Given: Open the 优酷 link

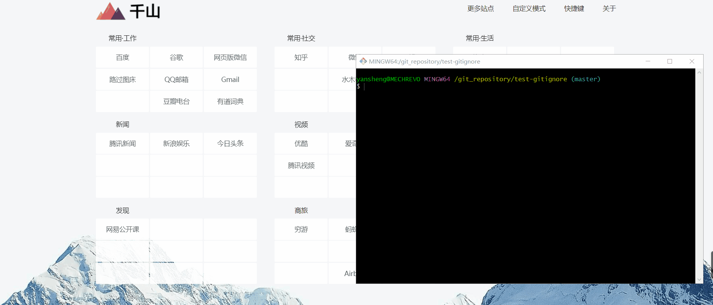Looking at the screenshot, I should (301, 144).
